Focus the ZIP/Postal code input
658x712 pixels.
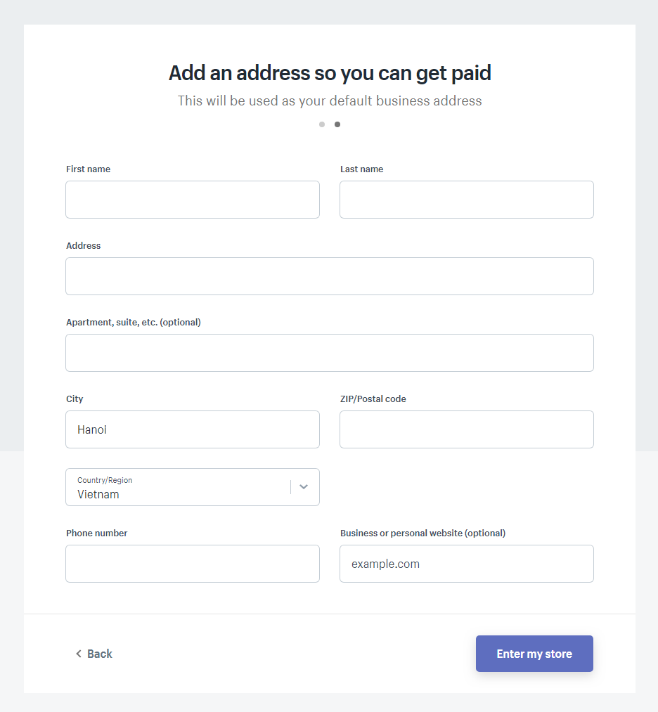[467, 429]
